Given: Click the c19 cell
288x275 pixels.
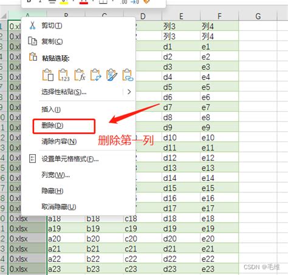Looking at the screenshot, I should [143, 228].
